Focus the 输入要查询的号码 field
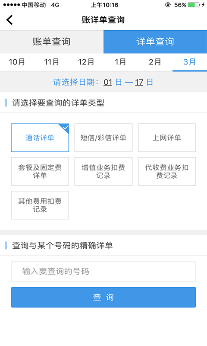207x346 pixels. click(103, 272)
